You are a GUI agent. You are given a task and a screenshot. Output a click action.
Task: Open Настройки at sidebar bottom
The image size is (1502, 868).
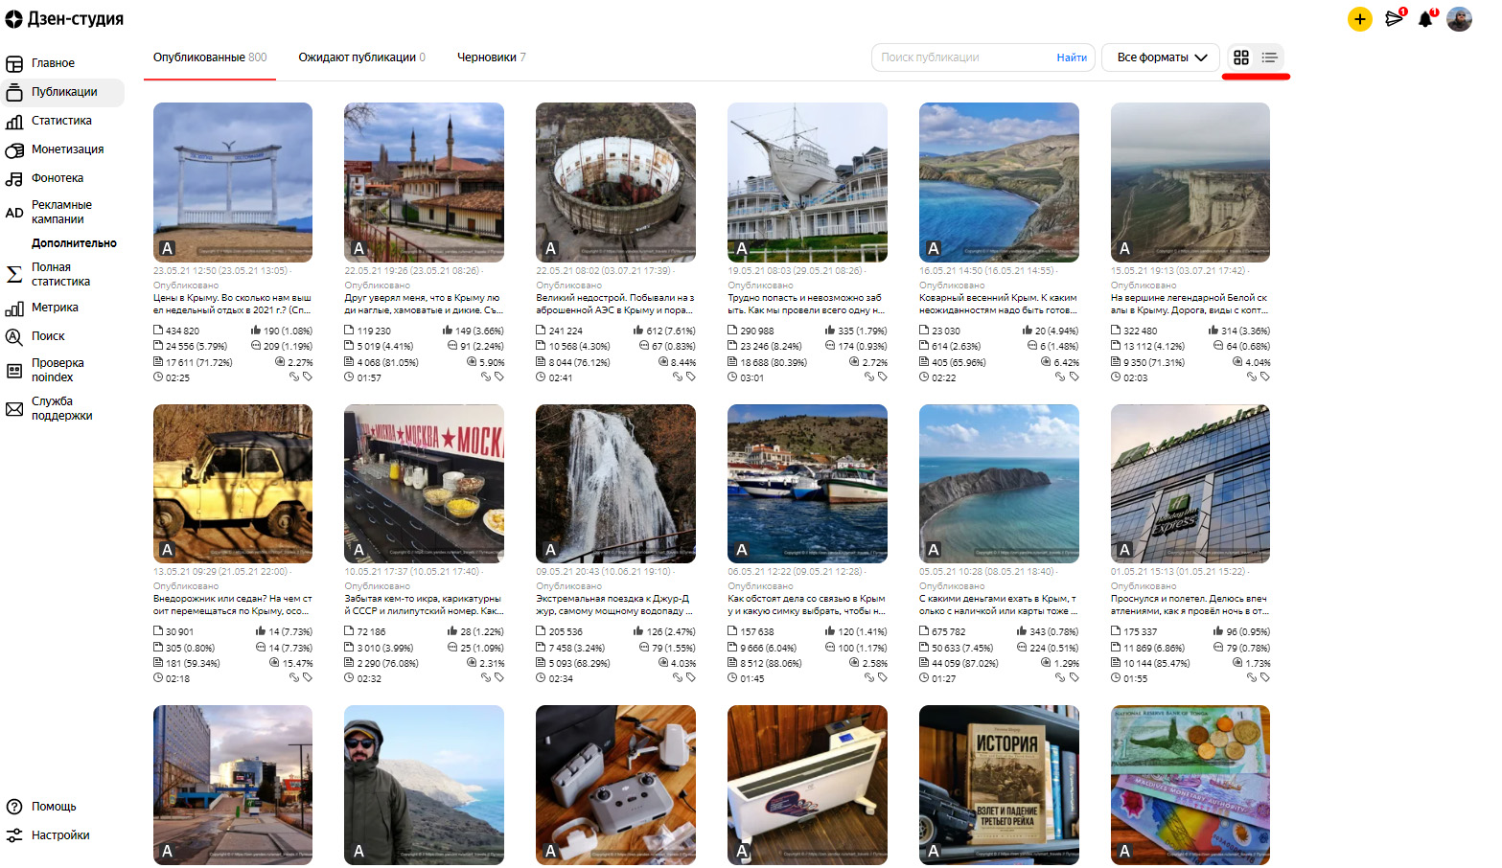pyautogui.click(x=60, y=835)
